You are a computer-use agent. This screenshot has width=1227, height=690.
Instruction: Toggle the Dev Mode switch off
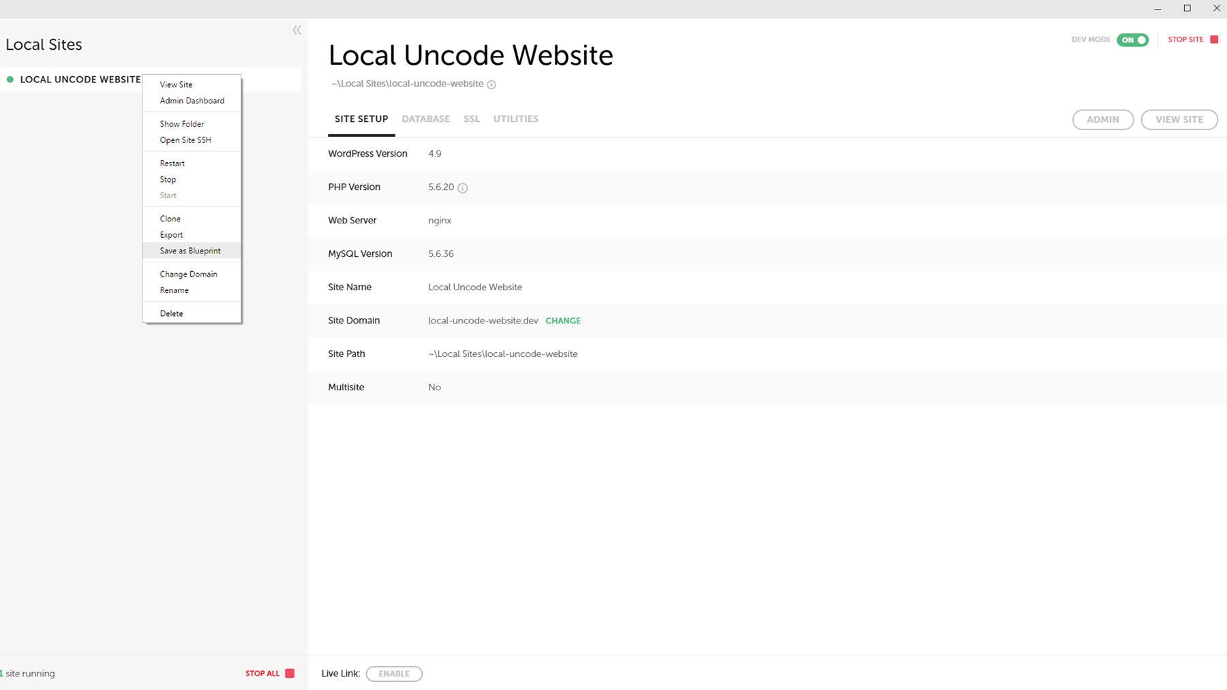click(x=1132, y=40)
